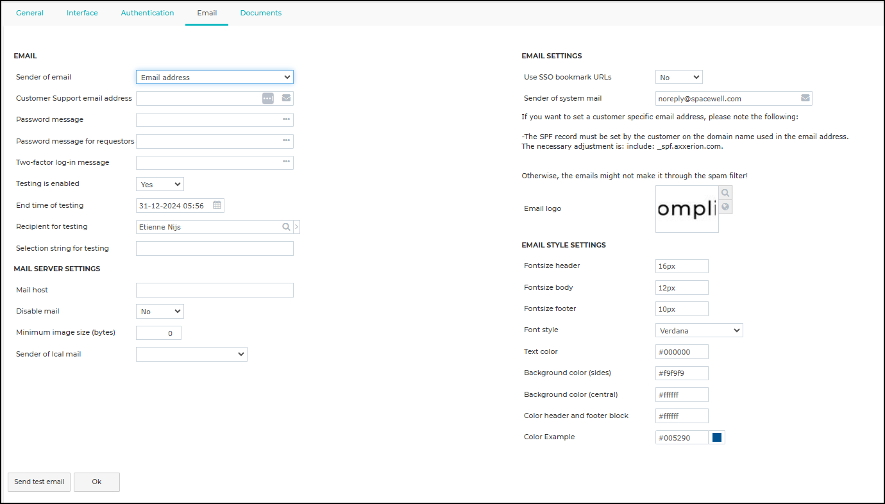Click the globe icon beside Email logo

tap(725, 206)
